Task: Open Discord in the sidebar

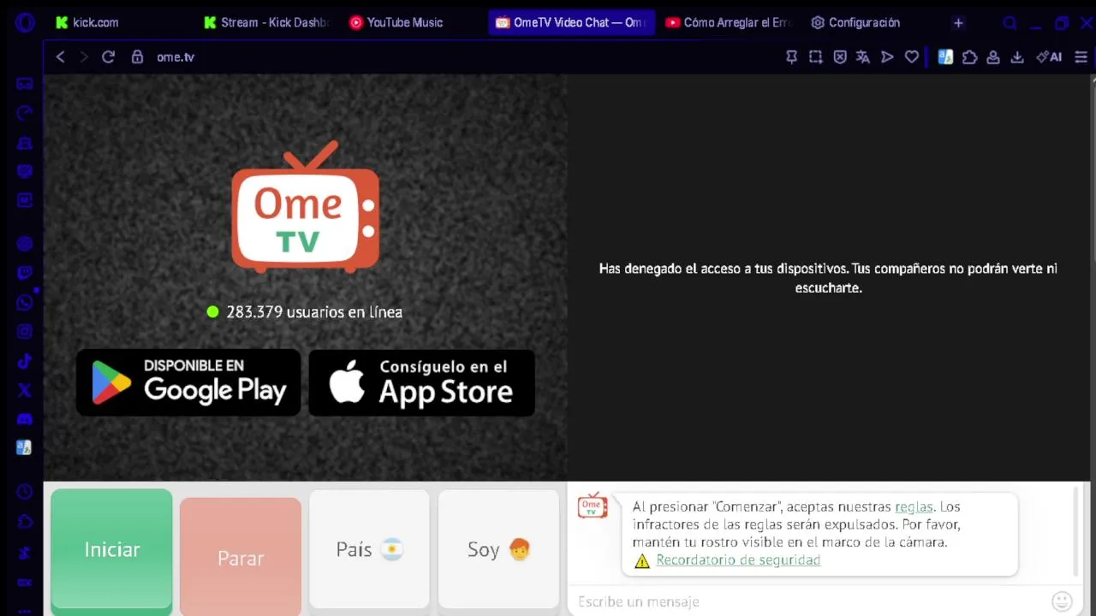Action: 24,418
